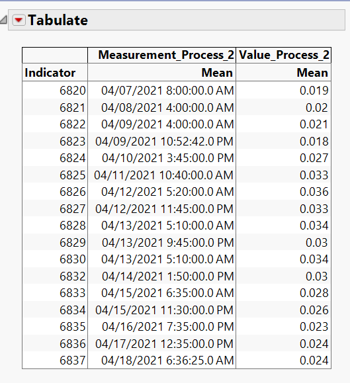Image resolution: width=350 pixels, height=383 pixels.
Task: Click date cell 04/10/2021 3:45:00.0 PM
Action: tap(168, 158)
